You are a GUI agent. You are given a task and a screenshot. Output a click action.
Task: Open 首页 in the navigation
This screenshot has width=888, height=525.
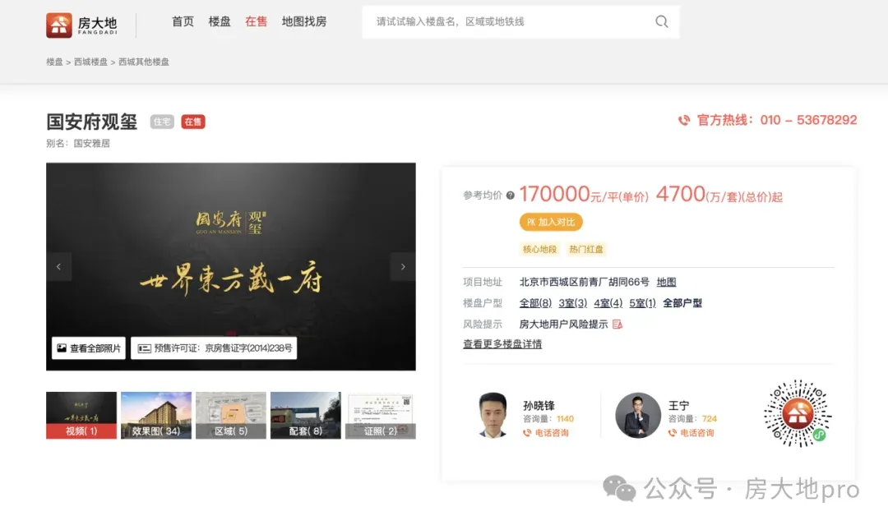(183, 21)
